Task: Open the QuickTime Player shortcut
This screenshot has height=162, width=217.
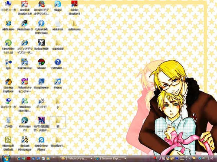Action: tap(41, 144)
